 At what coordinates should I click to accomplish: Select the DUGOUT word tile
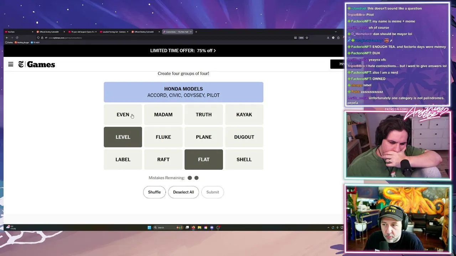(x=244, y=137)
